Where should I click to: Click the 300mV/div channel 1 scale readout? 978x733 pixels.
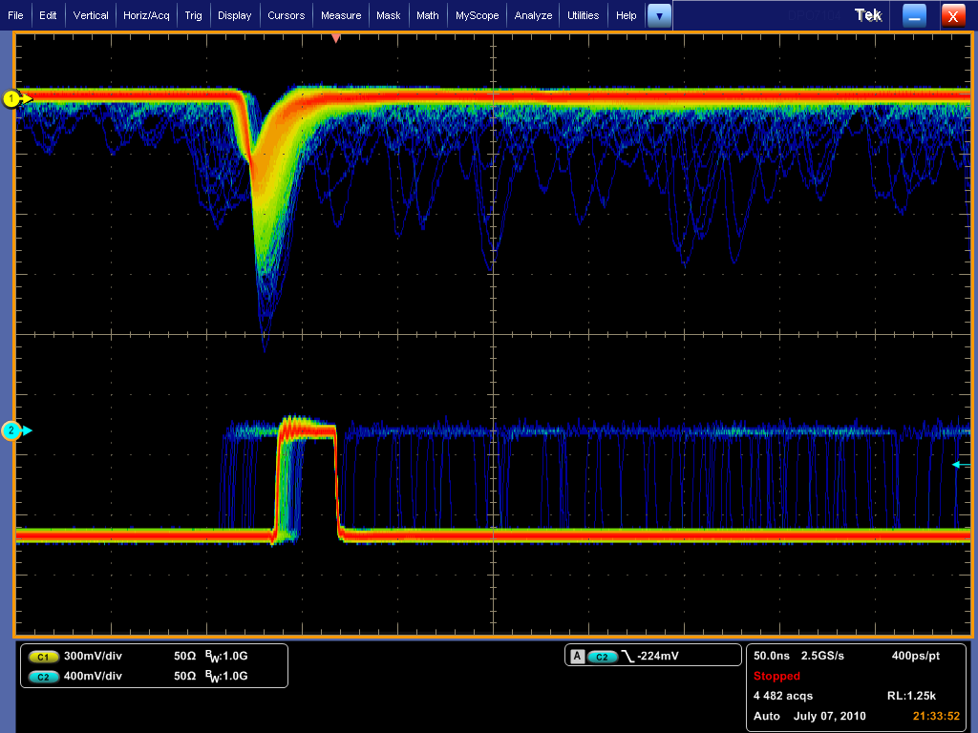pyautogui.click(x=93, y=658)
